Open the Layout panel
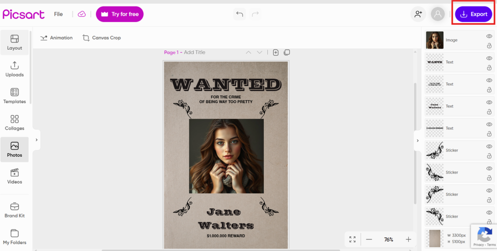This screenshot has height=251, width=497. [14, 42]
